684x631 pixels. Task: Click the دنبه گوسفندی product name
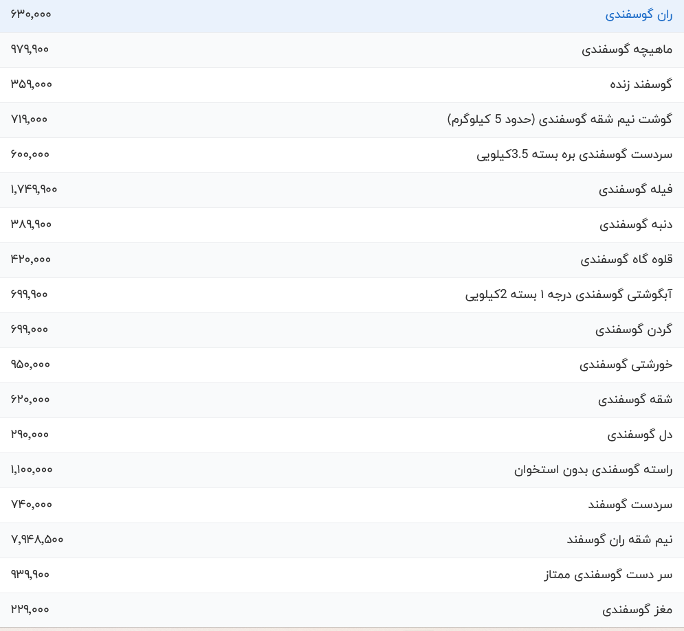(x=636, y=225)
